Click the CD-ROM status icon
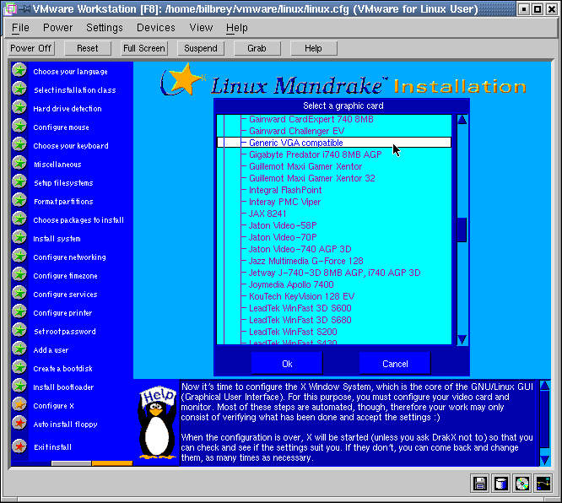Screen dimensions: 562x503 pyautogui.click(x=522, y=484)
